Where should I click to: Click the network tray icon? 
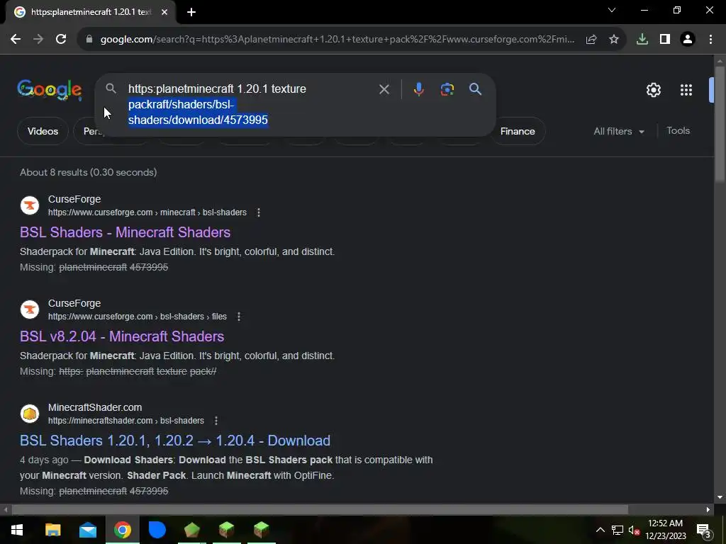618,530
